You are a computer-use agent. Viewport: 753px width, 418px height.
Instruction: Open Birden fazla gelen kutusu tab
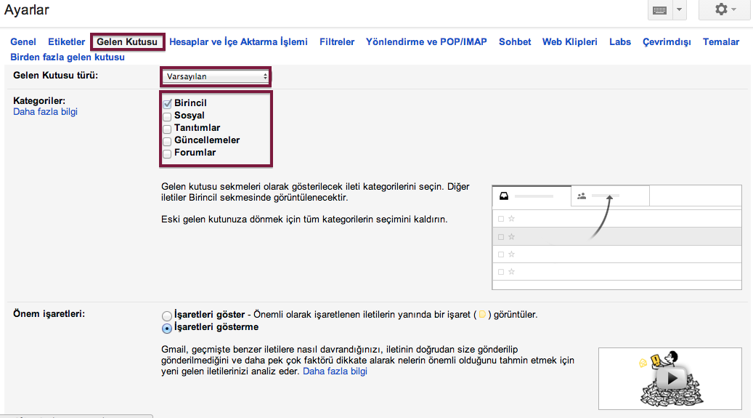coord(68,57)
